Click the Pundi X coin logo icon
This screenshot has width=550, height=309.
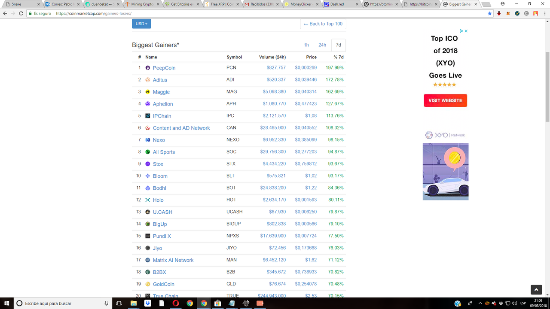tap(148, 236)
